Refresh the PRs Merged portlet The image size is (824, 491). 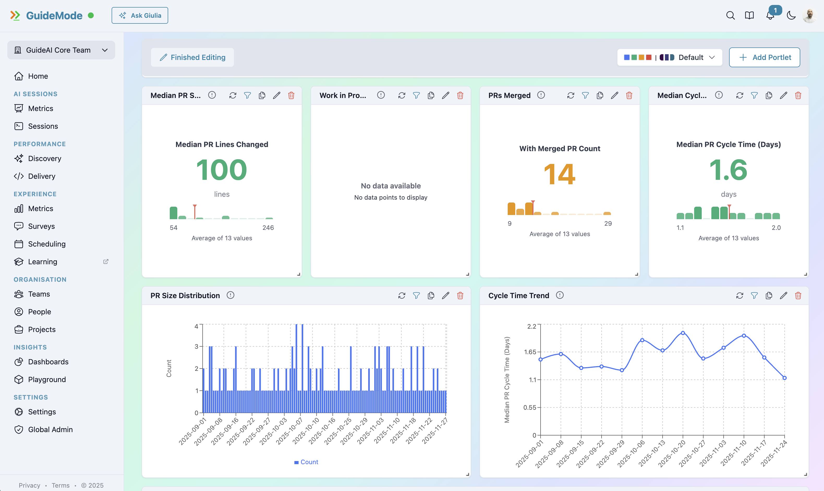pos(570,95)
